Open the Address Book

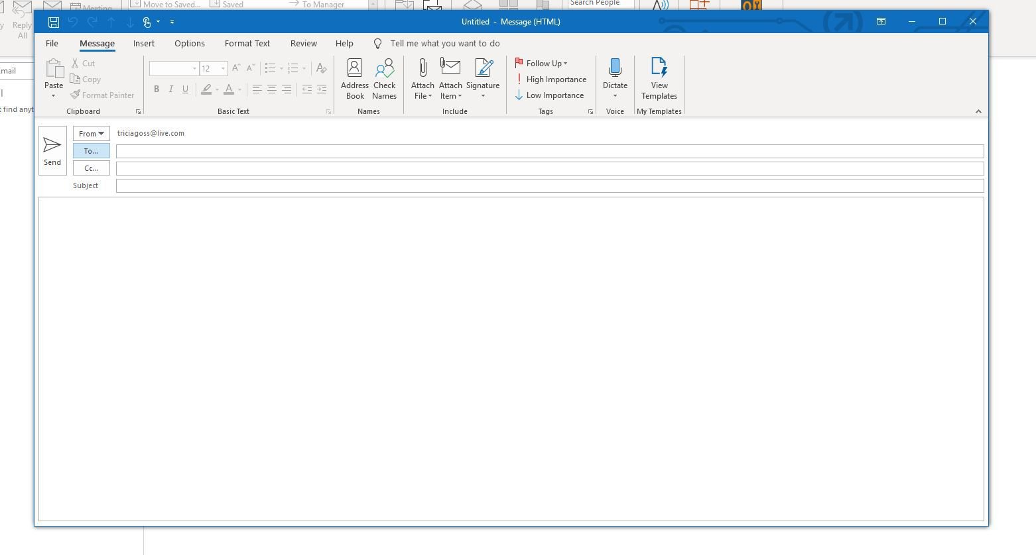[354, 78]
